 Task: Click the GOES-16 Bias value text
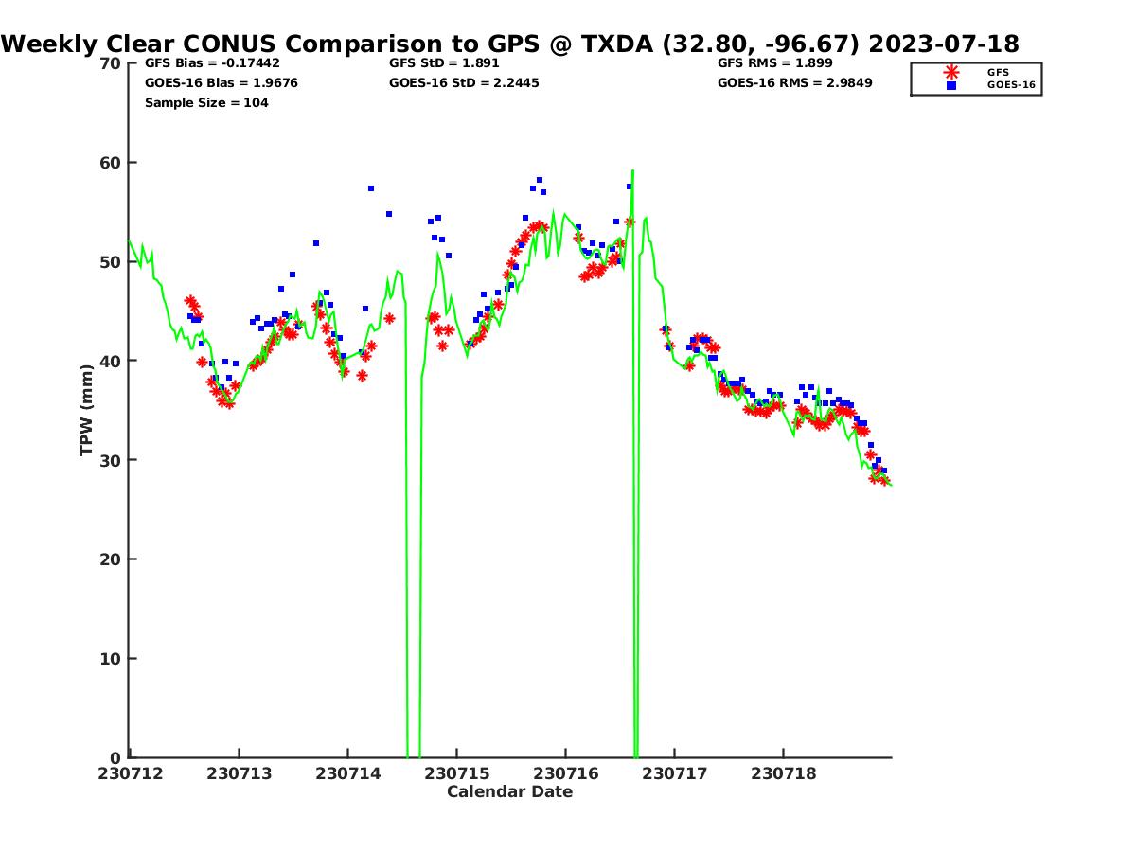coord(221,82)
